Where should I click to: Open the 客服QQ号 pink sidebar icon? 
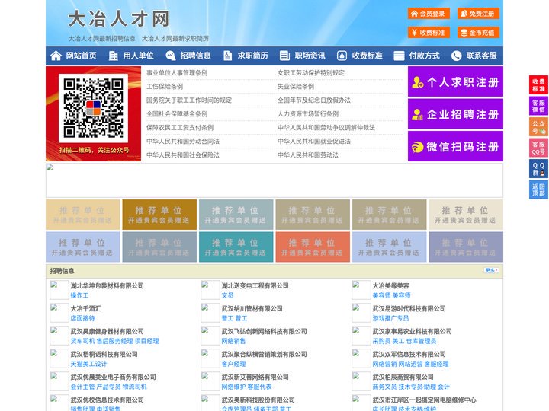click(x=538, y=148)
